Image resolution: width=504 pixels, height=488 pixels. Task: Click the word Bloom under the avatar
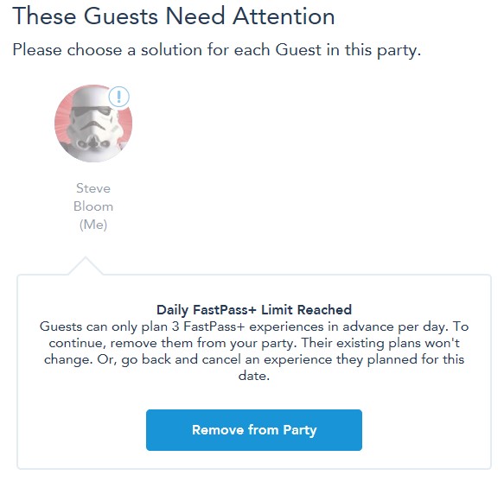[x=93, y=206]
